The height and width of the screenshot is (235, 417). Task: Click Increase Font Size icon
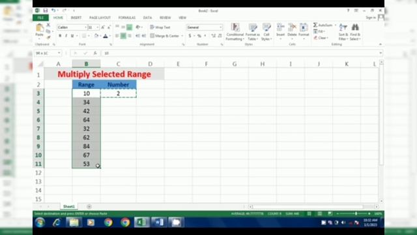[103, 27]
